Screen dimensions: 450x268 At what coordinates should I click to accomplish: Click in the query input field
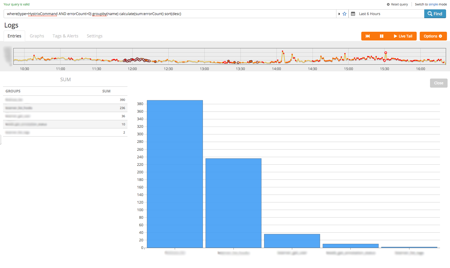pyautogui.click(x=170, y=14)
